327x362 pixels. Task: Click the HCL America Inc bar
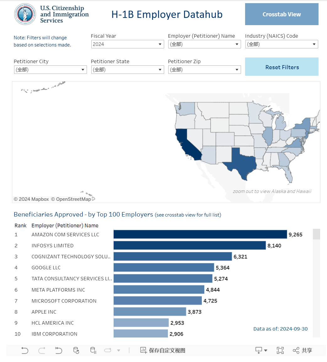141,323
